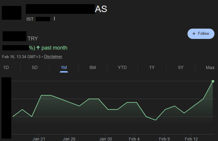218x141 pixels.
Task: Click the 'past month' change text
Action: tap(54, 48)
